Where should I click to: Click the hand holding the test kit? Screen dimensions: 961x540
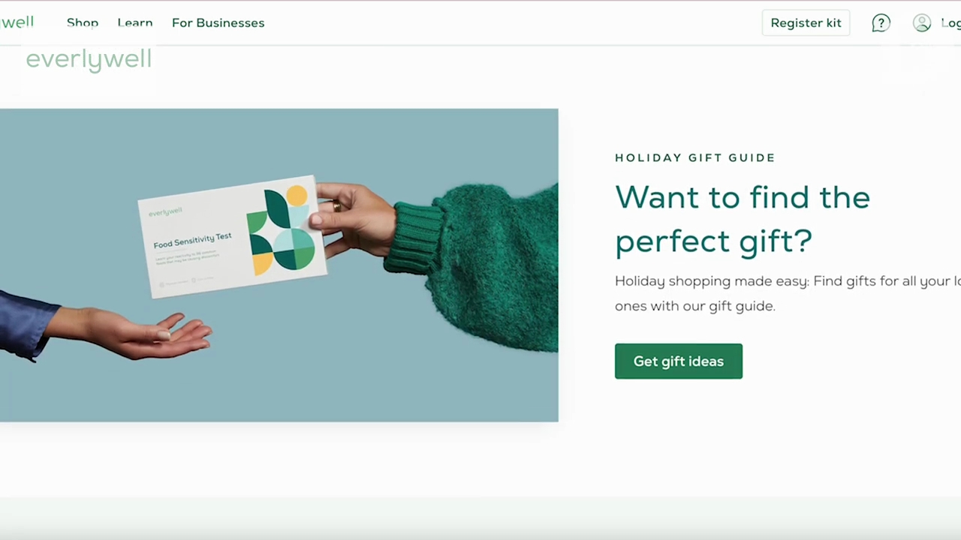pos(354,219)
